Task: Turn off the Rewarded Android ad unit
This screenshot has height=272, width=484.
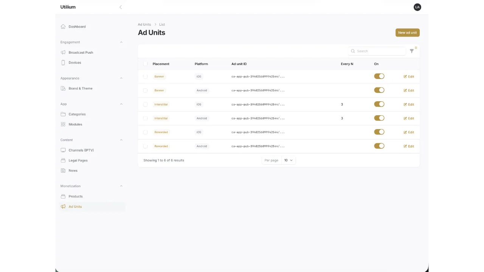Action: 379,146
